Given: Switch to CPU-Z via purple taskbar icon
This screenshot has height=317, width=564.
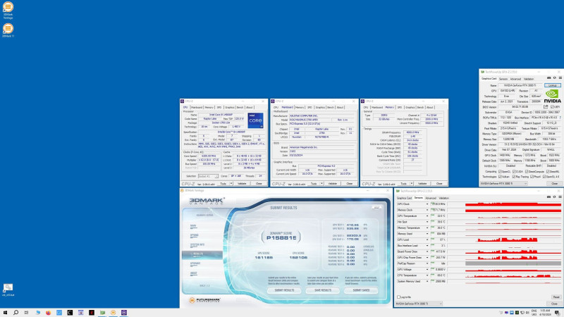Looking at the screenshot, I should pos(124,313).
